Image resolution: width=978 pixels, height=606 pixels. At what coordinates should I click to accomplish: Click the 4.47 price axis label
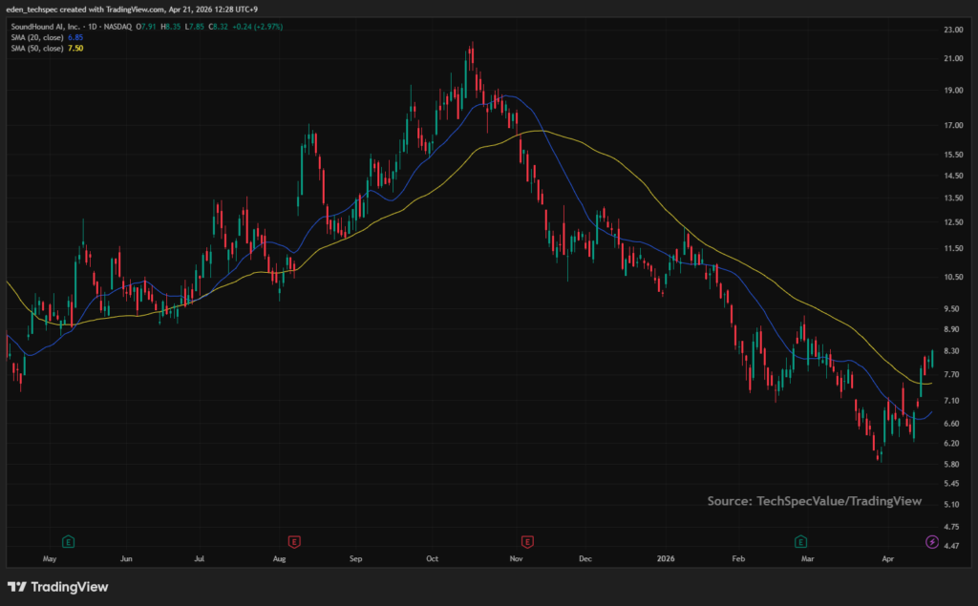click(952, 546)
